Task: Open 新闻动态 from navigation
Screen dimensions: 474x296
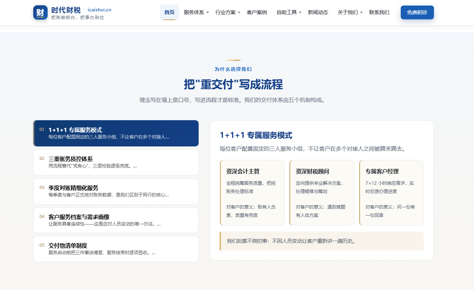Action: (318, 12)
